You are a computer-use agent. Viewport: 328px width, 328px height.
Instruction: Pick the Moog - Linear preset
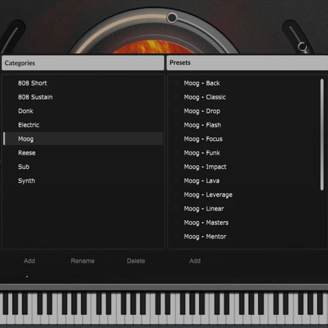[x=204, y=209]
